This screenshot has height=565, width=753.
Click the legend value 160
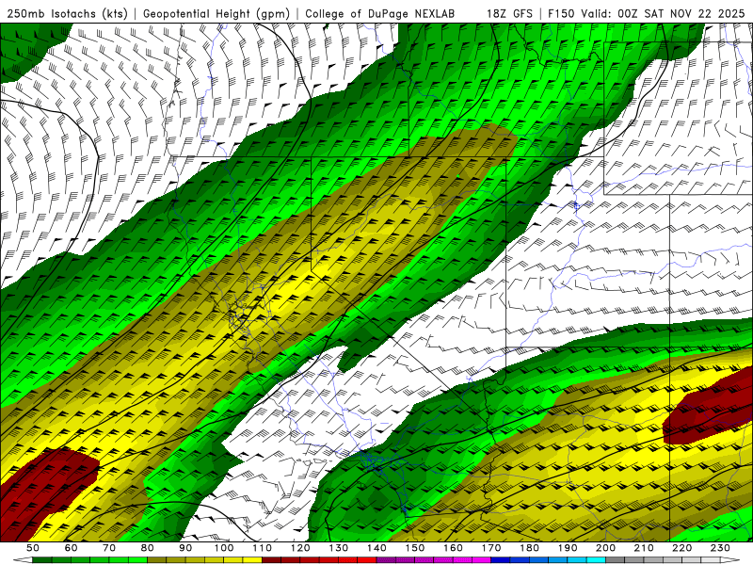point(453,548)
